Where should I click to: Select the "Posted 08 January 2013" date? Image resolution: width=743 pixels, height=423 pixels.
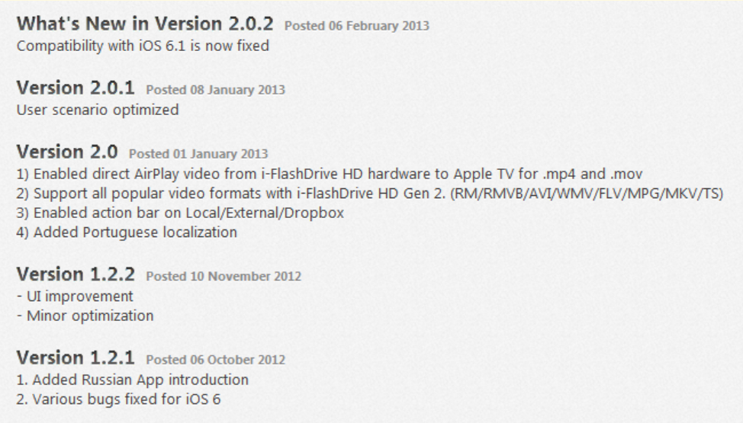(x=216, y=90)
